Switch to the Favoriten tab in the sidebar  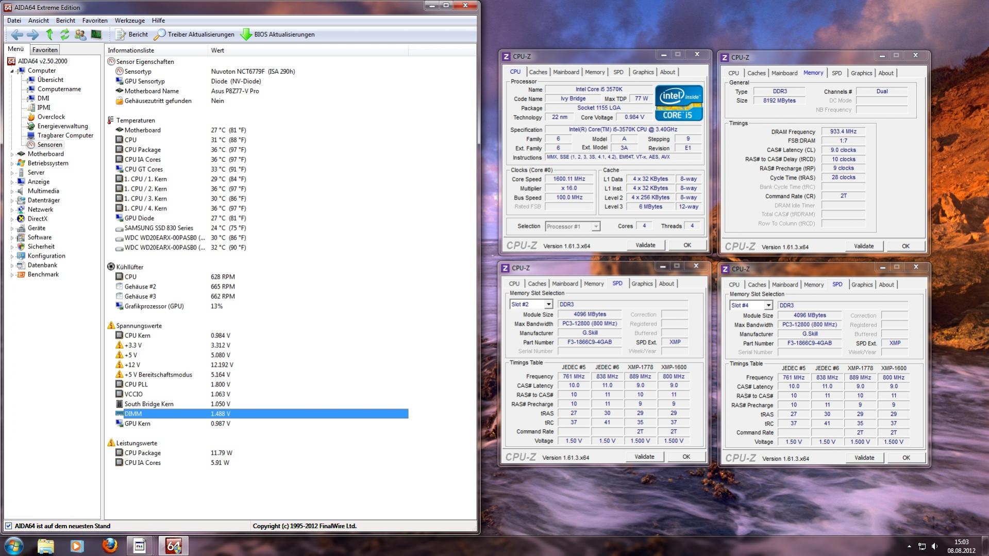[x=45, y=50]
